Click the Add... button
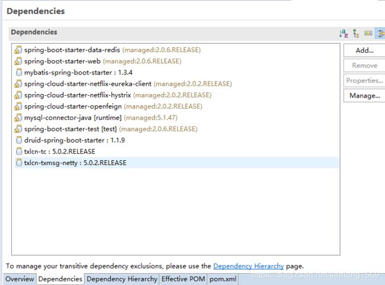The width and height of the screenshot is (385, 285). (364, 50)
